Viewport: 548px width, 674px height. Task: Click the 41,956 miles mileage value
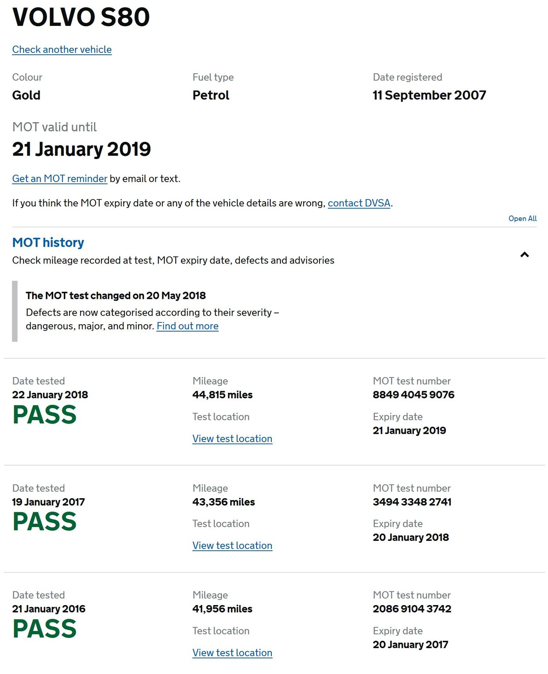222,609
